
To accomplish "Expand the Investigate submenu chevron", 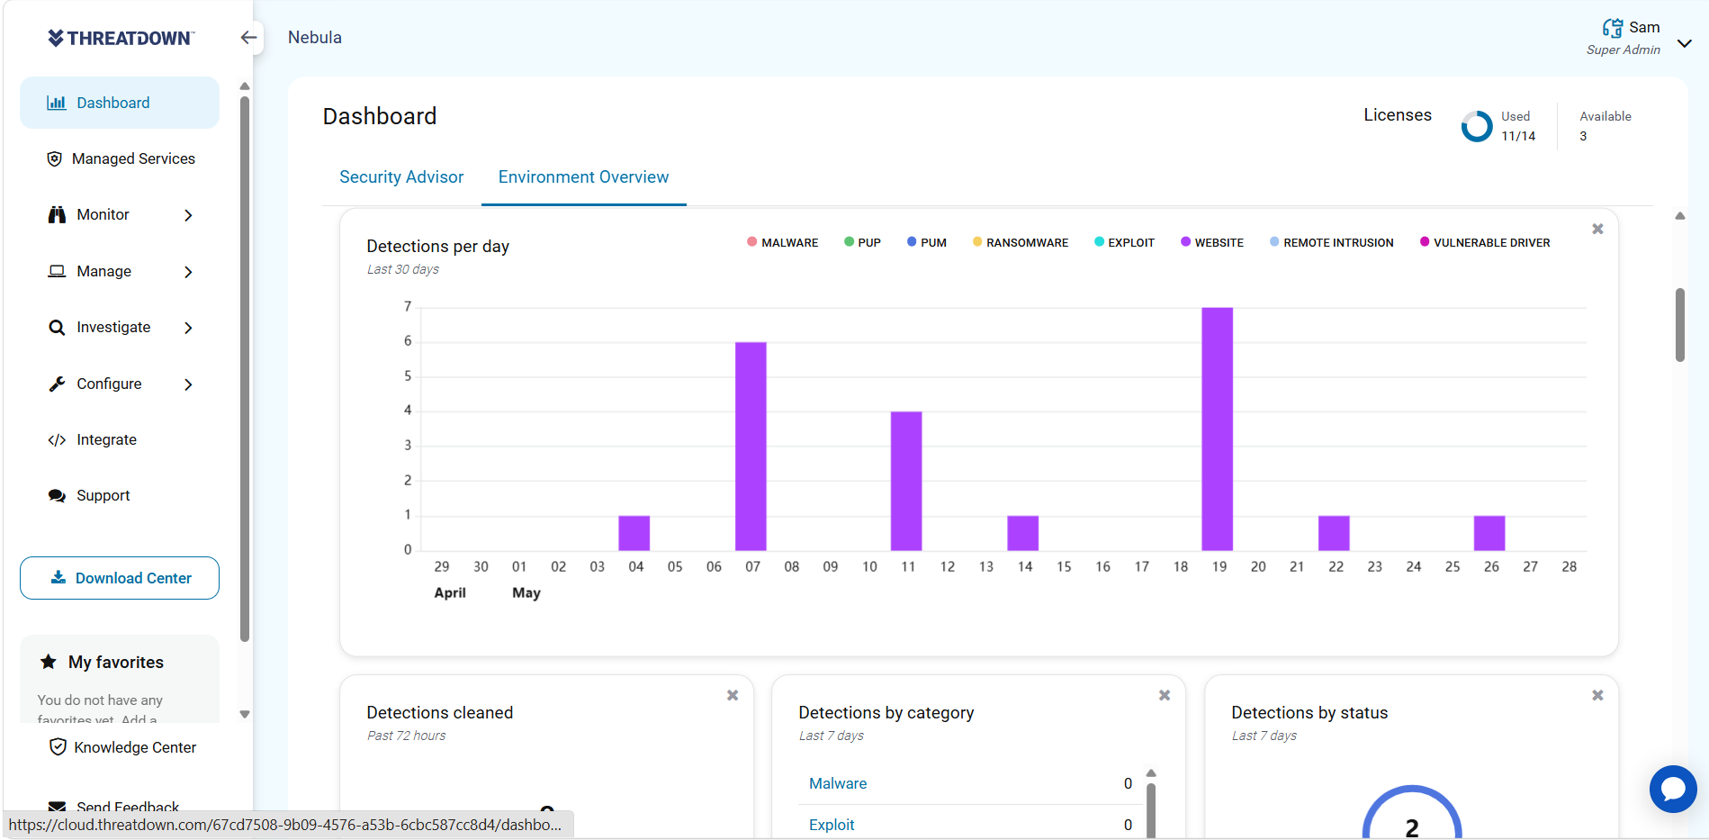I will tap(188, 328).
